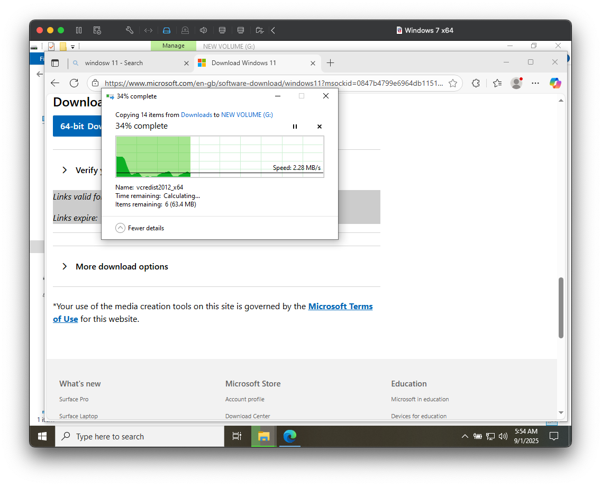601x486 pixels.
Task: Open VM settings wrench icon
Action: pyautogui.click(x=130, y=30)
